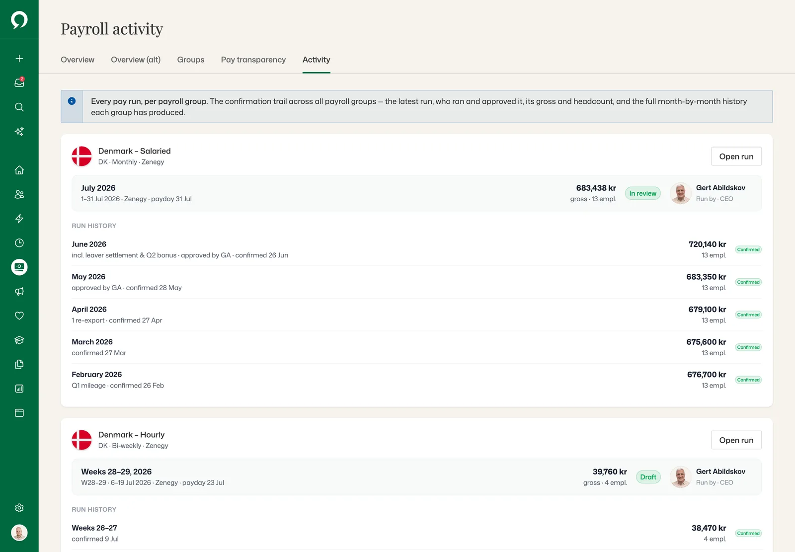Open the documents icon in sidebar
The height and width of the screenshot is (552, 795).
pos(19,364)
